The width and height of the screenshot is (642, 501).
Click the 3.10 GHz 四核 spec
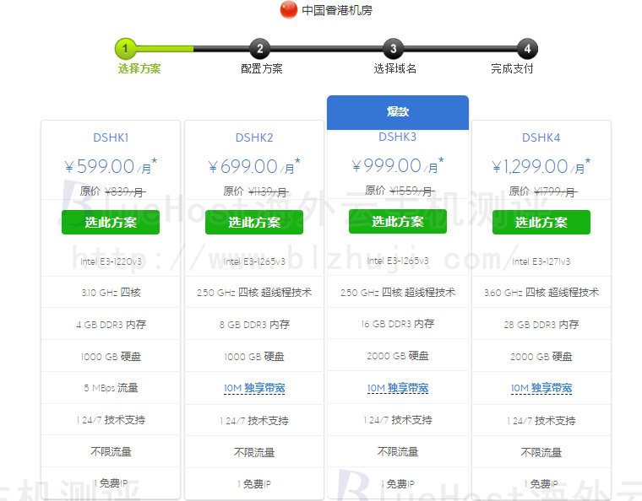coord(111,293)
